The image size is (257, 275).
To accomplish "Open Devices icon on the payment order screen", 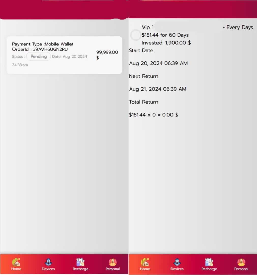I will [x=48, y=264].
